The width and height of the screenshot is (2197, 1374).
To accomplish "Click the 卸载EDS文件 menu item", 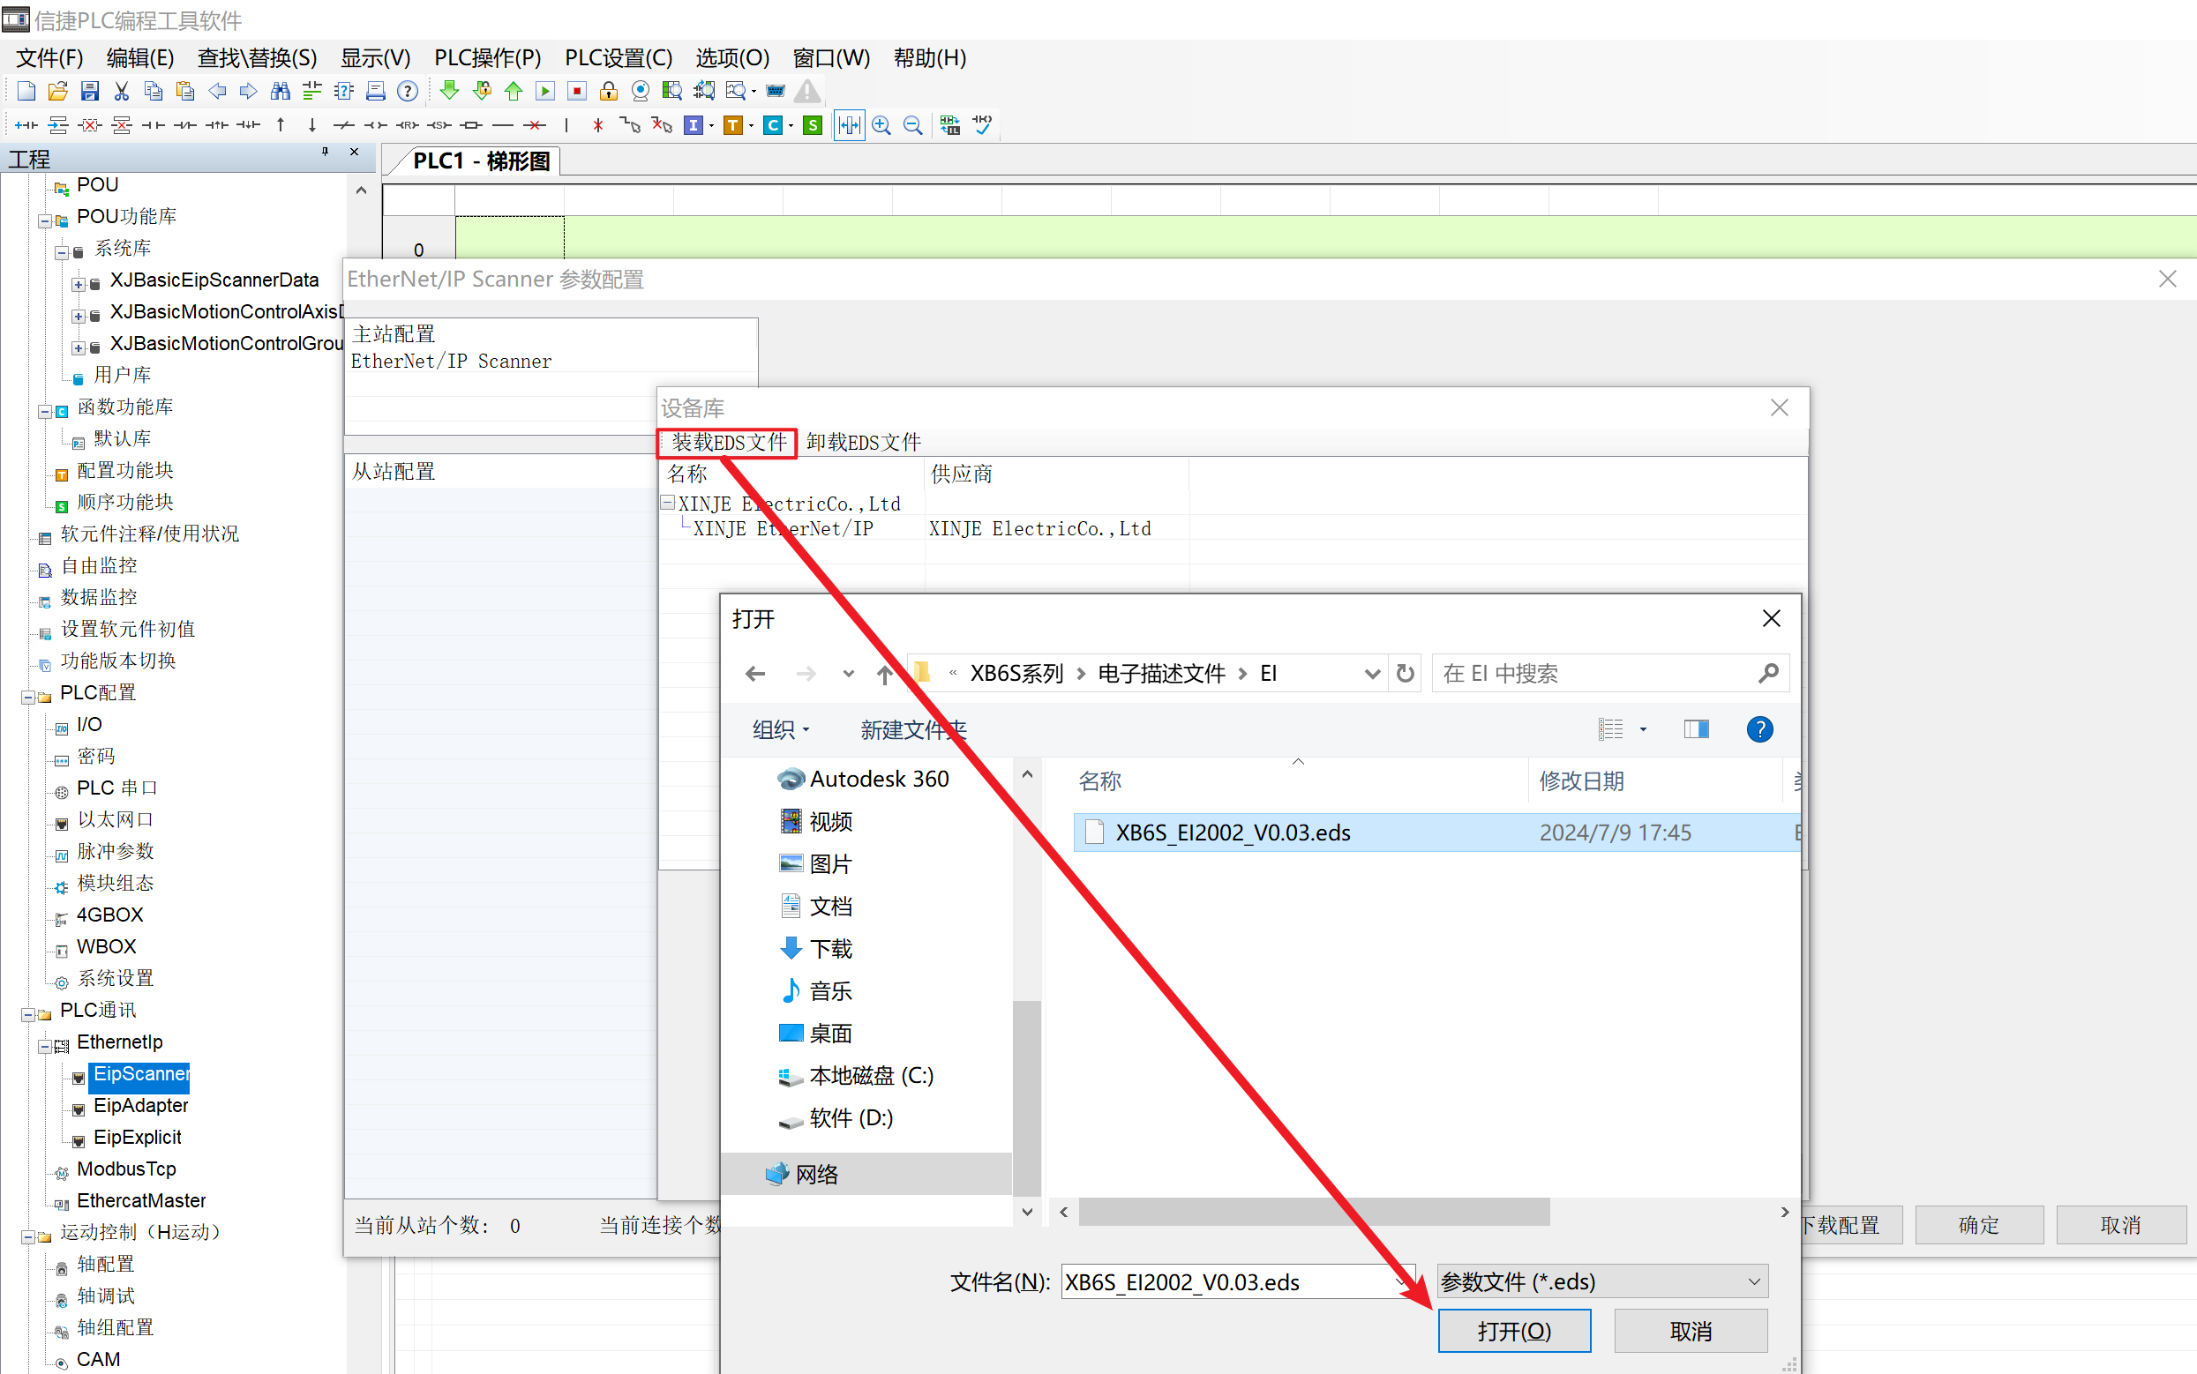I will [864, 442].
